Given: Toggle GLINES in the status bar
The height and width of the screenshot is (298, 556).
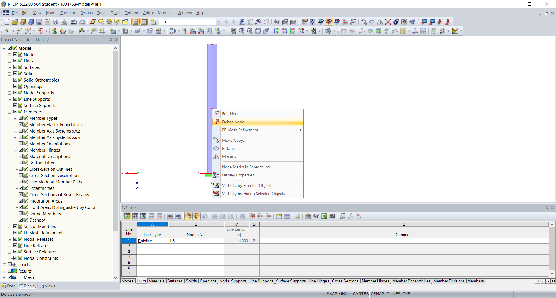Looking at the screenshot, I should 393,294.
